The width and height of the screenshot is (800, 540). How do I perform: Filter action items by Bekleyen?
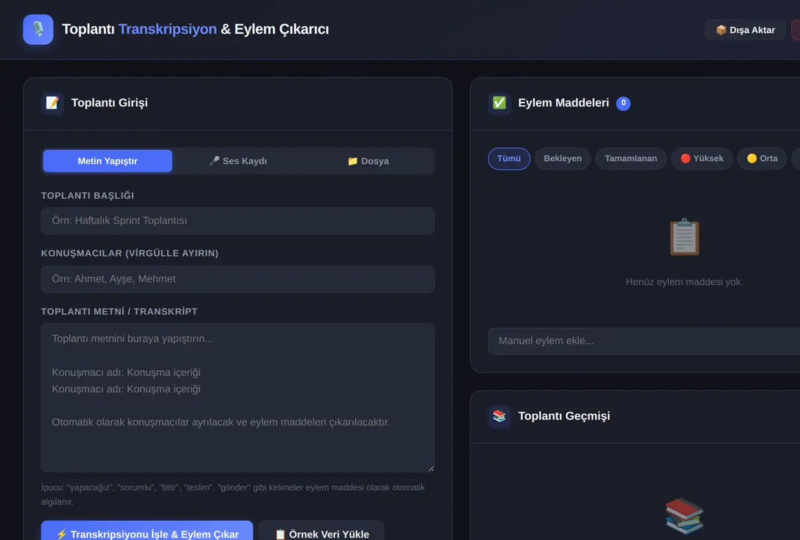pos(563,158)
